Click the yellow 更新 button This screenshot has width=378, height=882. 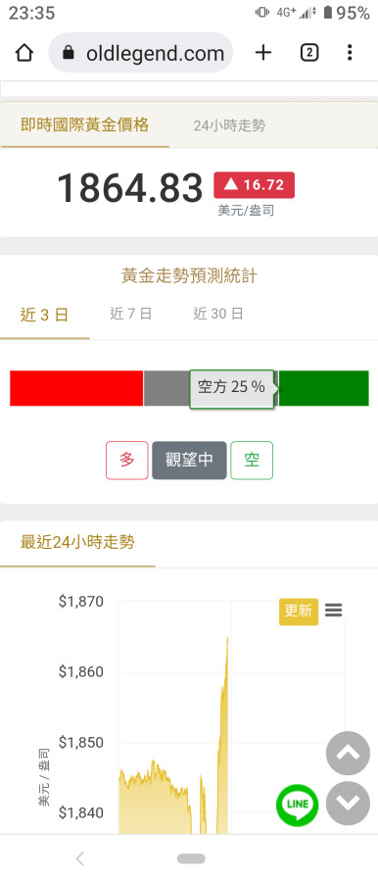coord(299,612)
